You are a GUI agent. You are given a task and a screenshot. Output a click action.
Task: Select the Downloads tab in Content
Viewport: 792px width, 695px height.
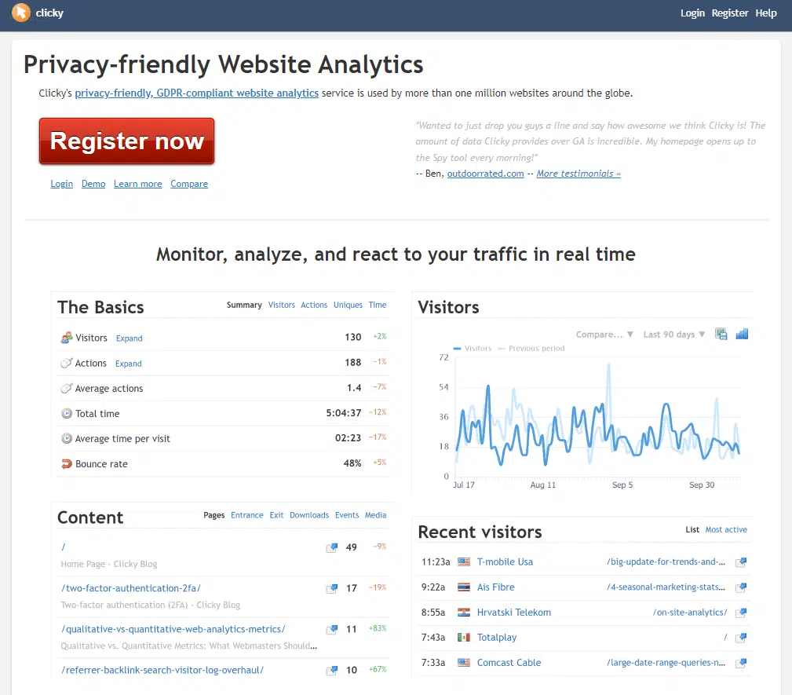[308, 515]
